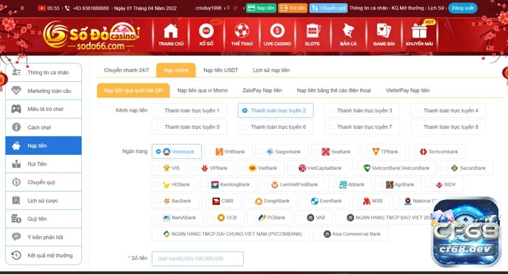
Task: Switch to the Nạp tiền USDT tab
Action: pos(220,70)
